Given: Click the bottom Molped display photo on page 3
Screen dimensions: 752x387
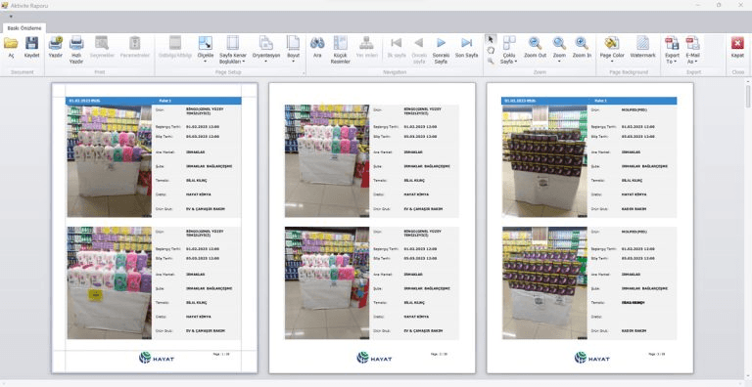Looking at the screenshot, I should (x=544, y=283).
